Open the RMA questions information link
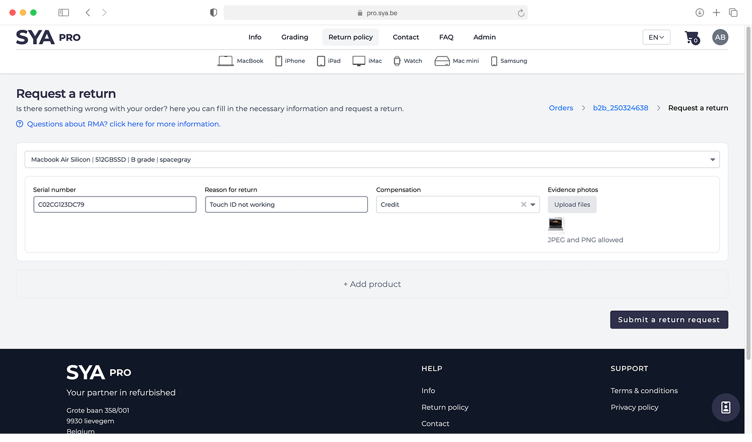The image size is (752, 442). [124, 124]
